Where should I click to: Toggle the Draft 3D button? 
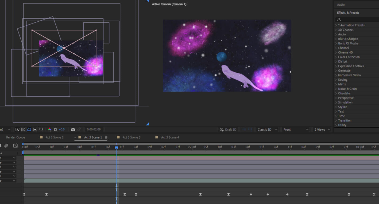coord(228,130)
